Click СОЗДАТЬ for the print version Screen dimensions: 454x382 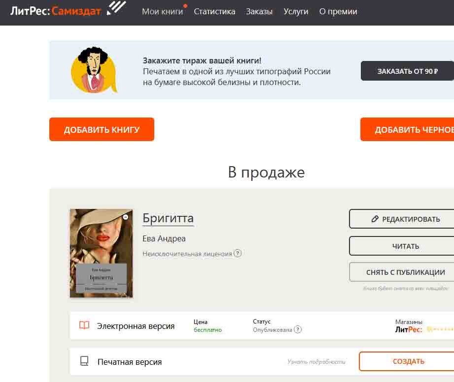pyautogui.click(x=407, y=361)
